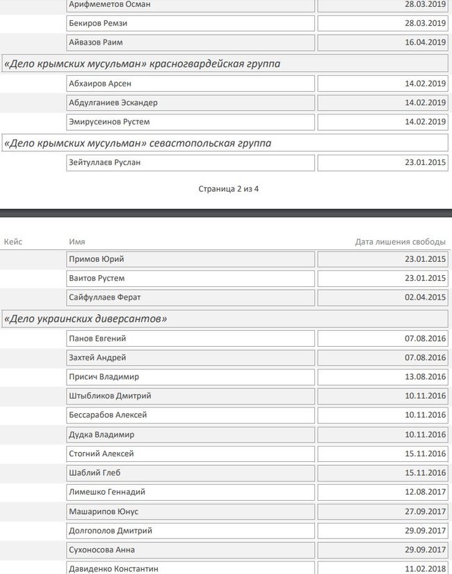Select the date 13.08.2016 for Присич Владимир
The image size is (452, 574).
tap(382, 377)
